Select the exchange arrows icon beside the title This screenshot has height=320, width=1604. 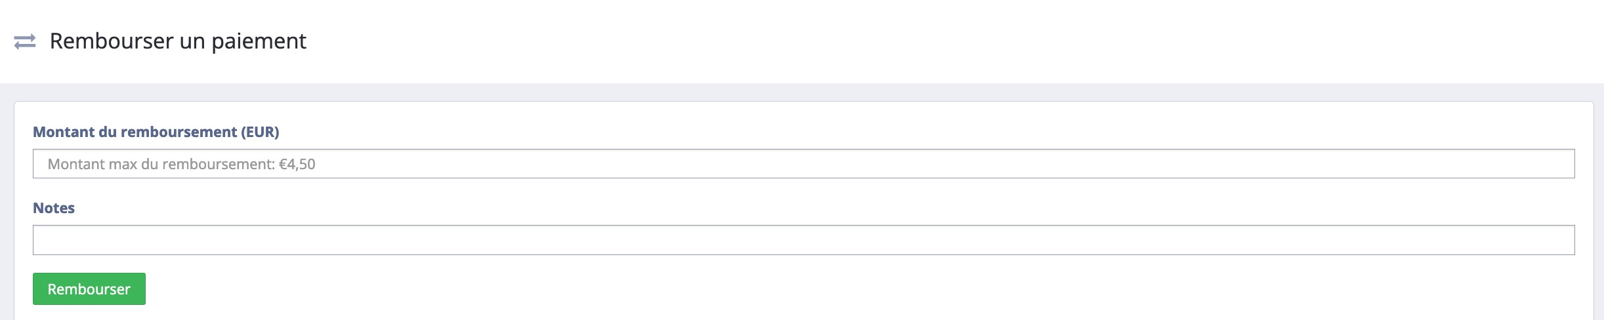(x=25, y=42)
